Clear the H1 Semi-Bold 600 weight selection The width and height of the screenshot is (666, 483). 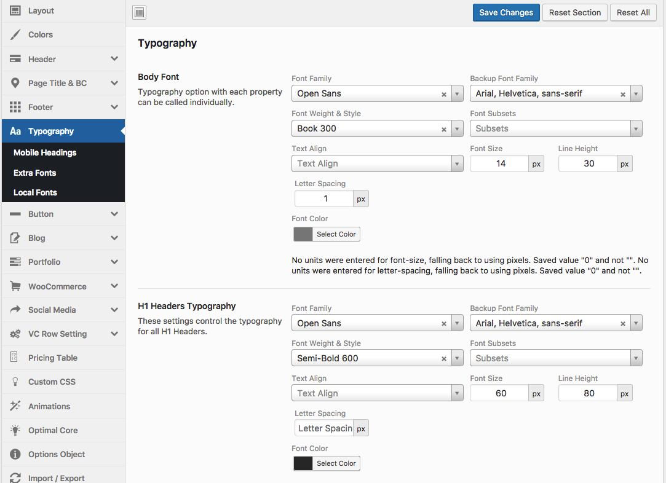pyautogui.click(x=444, y=359)
